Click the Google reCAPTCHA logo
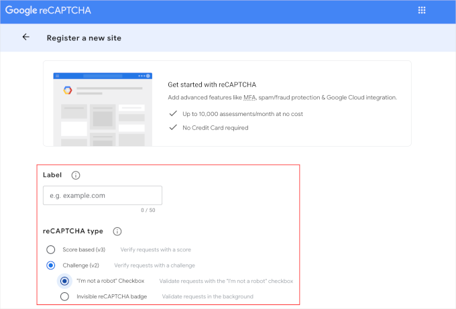This screenshot has height=309, width=456. click(x=47, y=10)
